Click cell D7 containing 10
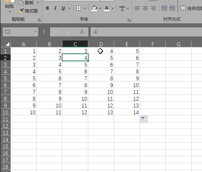This screenshot has height=172, width=202. pyautogui.click(x=101, y=92)
